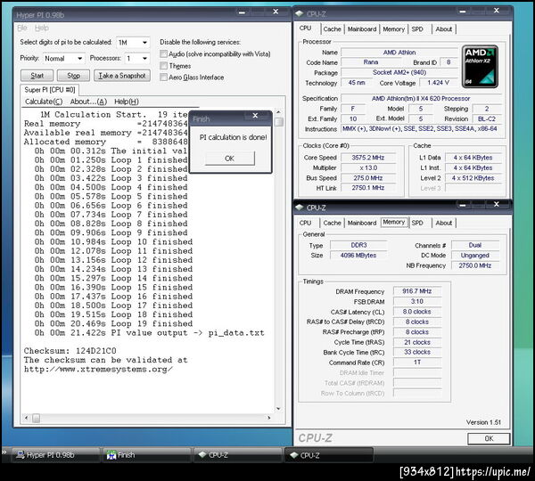Switch to Memory tab in top CPU-Z
The width and height of the screenshot is (535, 481).
[393, 29]
